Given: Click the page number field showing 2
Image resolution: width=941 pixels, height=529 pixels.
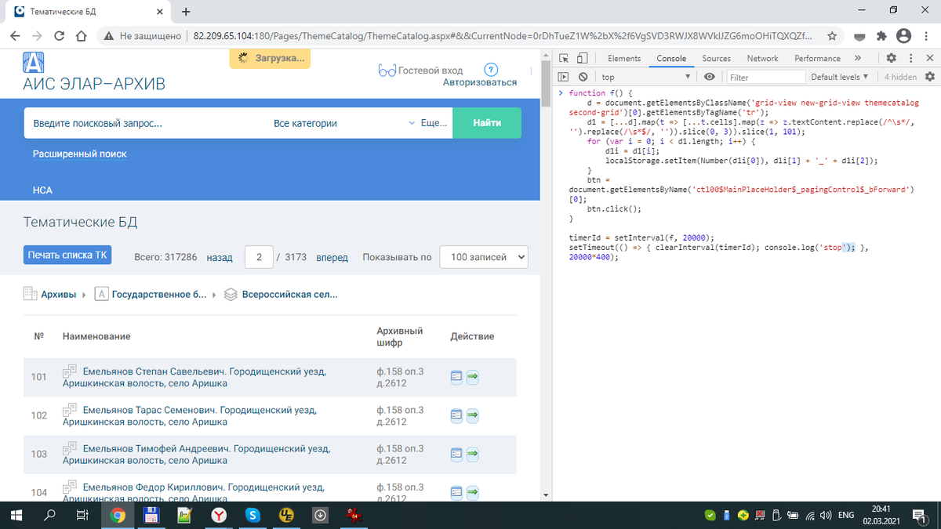Looking at the screenshot, I should (x=259, y=257).
